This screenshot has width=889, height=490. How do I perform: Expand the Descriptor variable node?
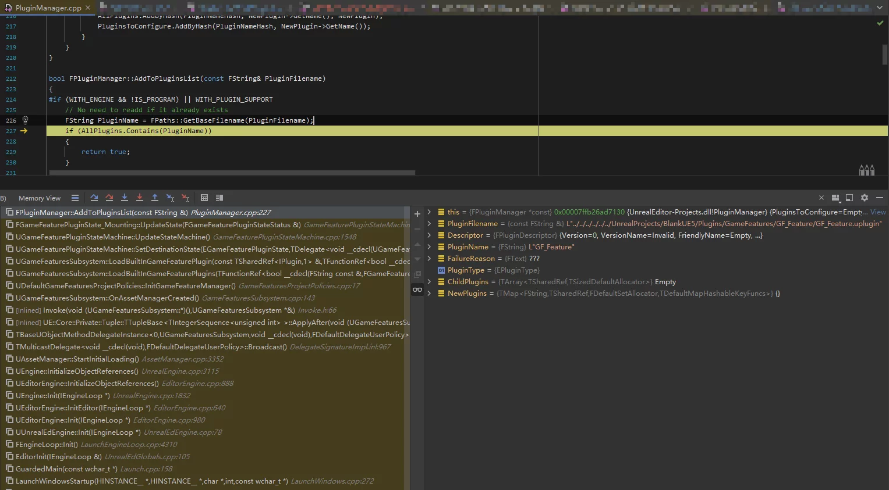click(429, 235)
